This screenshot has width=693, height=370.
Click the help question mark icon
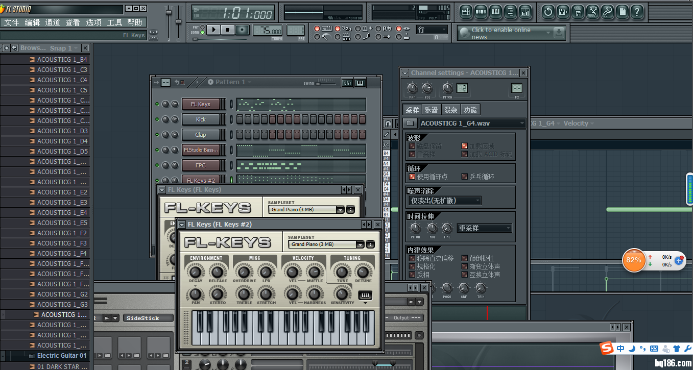click(x=637, y=11)
